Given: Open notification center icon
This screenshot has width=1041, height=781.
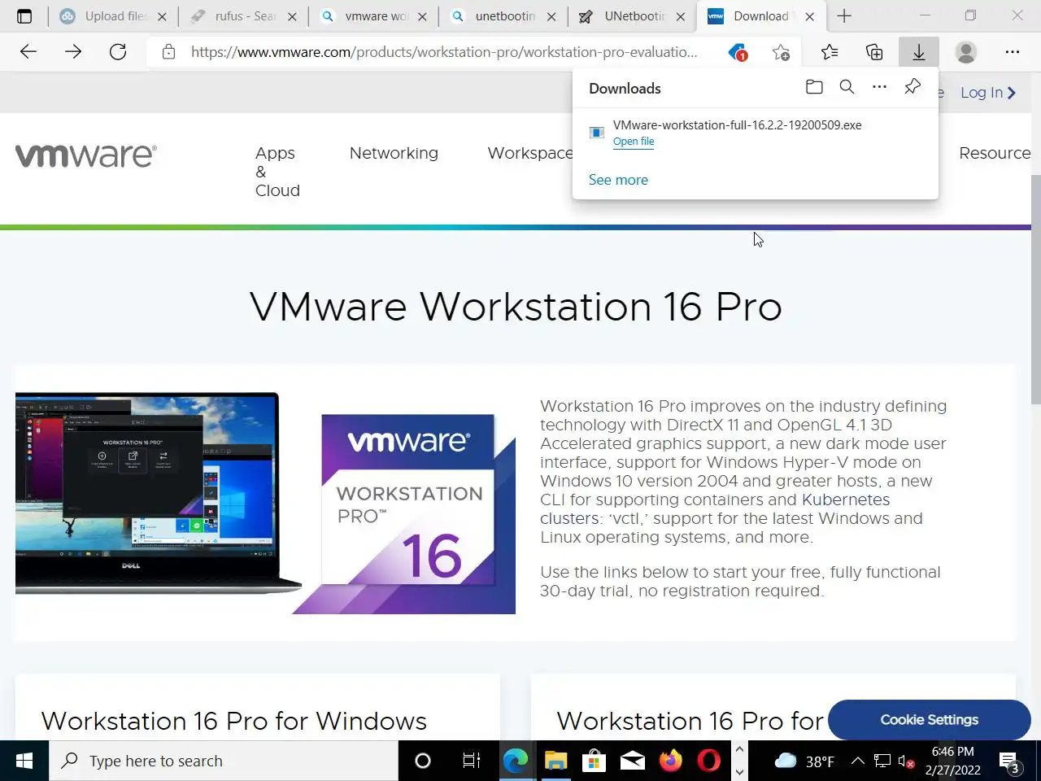Looking at the screenshot, I should click(x=1011, y=762).
